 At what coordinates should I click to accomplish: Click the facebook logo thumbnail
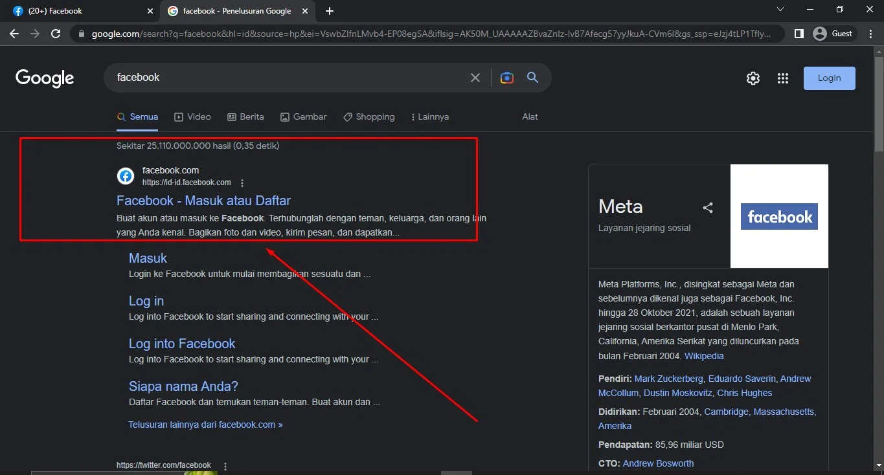[x=779, y=216]
